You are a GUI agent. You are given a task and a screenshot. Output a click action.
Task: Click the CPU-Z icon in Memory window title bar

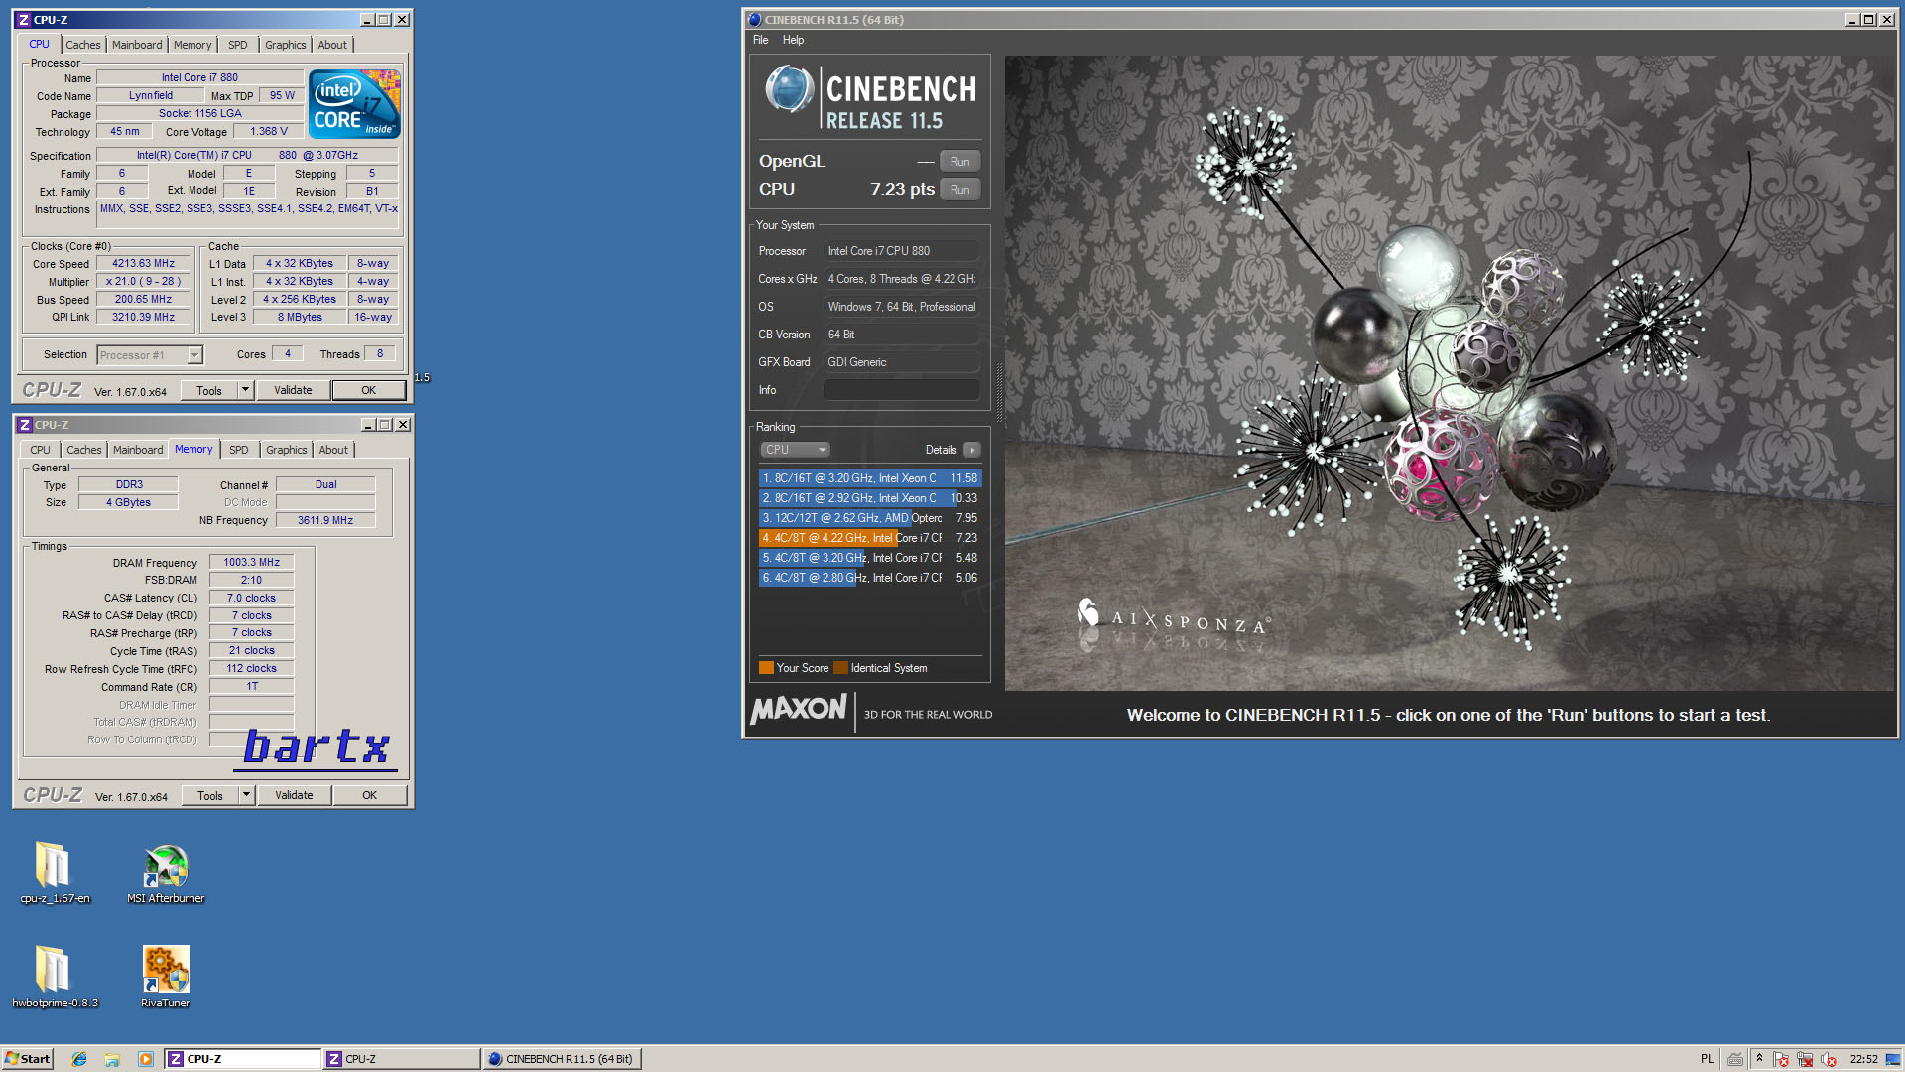(25, 425)
